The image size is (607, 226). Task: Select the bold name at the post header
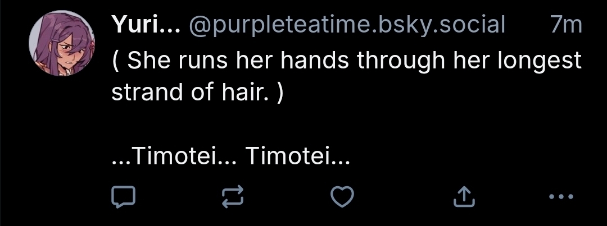(143, 24)
